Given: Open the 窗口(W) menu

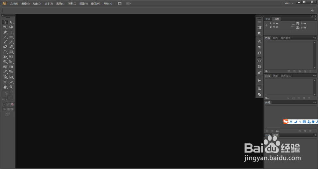Looking at the screenshot, I should tap(95, 3).
